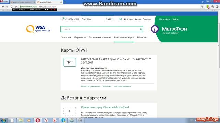Open the История page

point(128,19)
